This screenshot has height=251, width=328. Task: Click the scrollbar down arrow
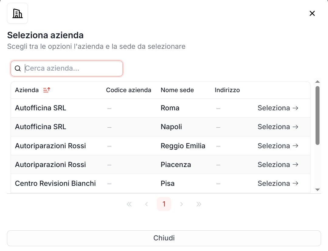[x=318, y=190]
